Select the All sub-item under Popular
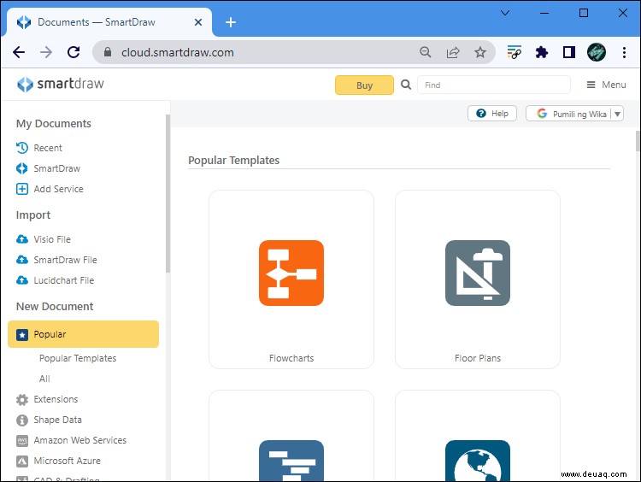641x482 pixels. [44, 379]
